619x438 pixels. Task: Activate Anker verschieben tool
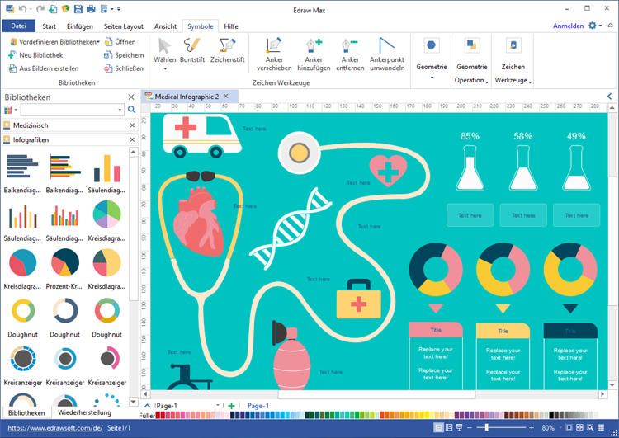tap(274, 54)
